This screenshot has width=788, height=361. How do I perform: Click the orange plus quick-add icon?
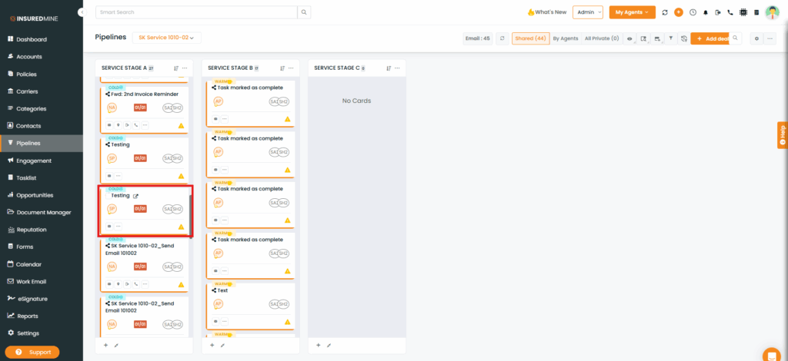tap(678, 12)
